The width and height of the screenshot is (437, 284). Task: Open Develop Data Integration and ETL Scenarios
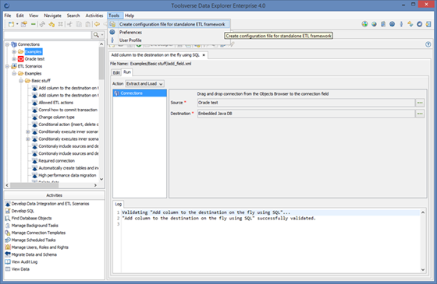(50, 204)
